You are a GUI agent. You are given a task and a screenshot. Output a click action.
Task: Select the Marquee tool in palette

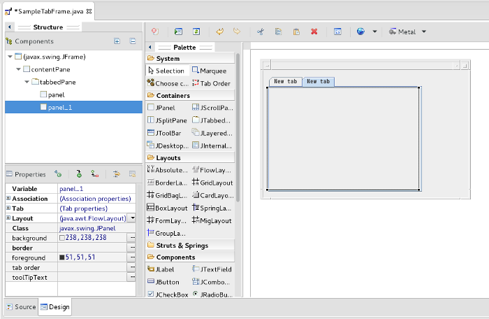pyautogui.click(x=210, y=71)
